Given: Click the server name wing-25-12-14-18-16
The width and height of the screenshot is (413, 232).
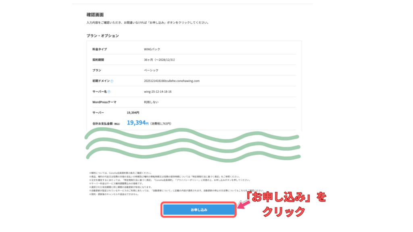Looking at the screenshot, I should pos(158,91).
